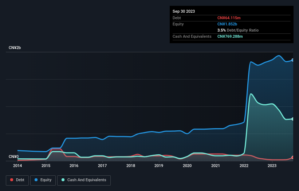The image size is (299, 191).
Task: Click the tooltip Debt row label
Action: 177,18
